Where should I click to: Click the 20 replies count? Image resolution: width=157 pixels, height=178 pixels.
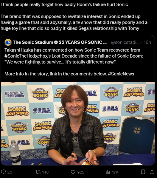coord(10,172)
